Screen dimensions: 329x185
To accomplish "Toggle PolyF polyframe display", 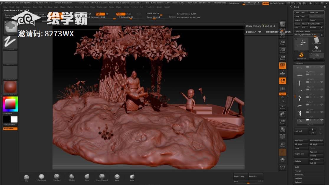I will [x=282, y=137].
